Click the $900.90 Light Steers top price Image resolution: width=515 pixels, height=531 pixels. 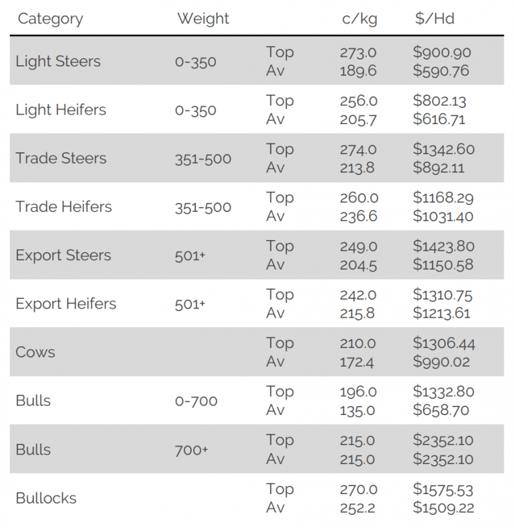pyautogui.click(x=442, y=52)
